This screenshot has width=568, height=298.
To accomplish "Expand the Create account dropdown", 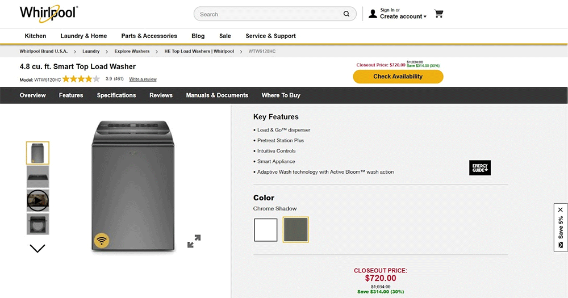I will 403,17.
